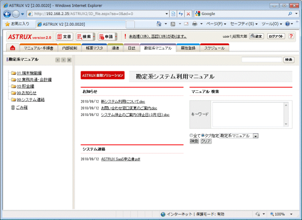Select the ASTRUX V2 browser tab
The width and height of the screenshot is (302, 220).
pos(81,24)
